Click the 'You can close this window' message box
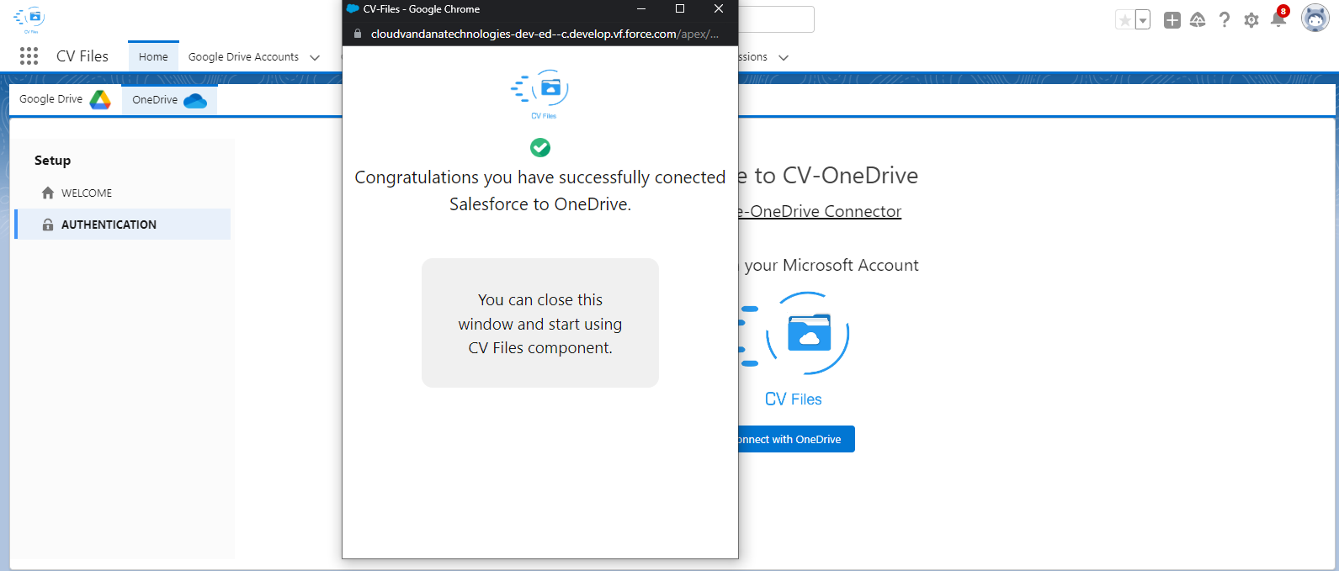 (x=540, y=323)
